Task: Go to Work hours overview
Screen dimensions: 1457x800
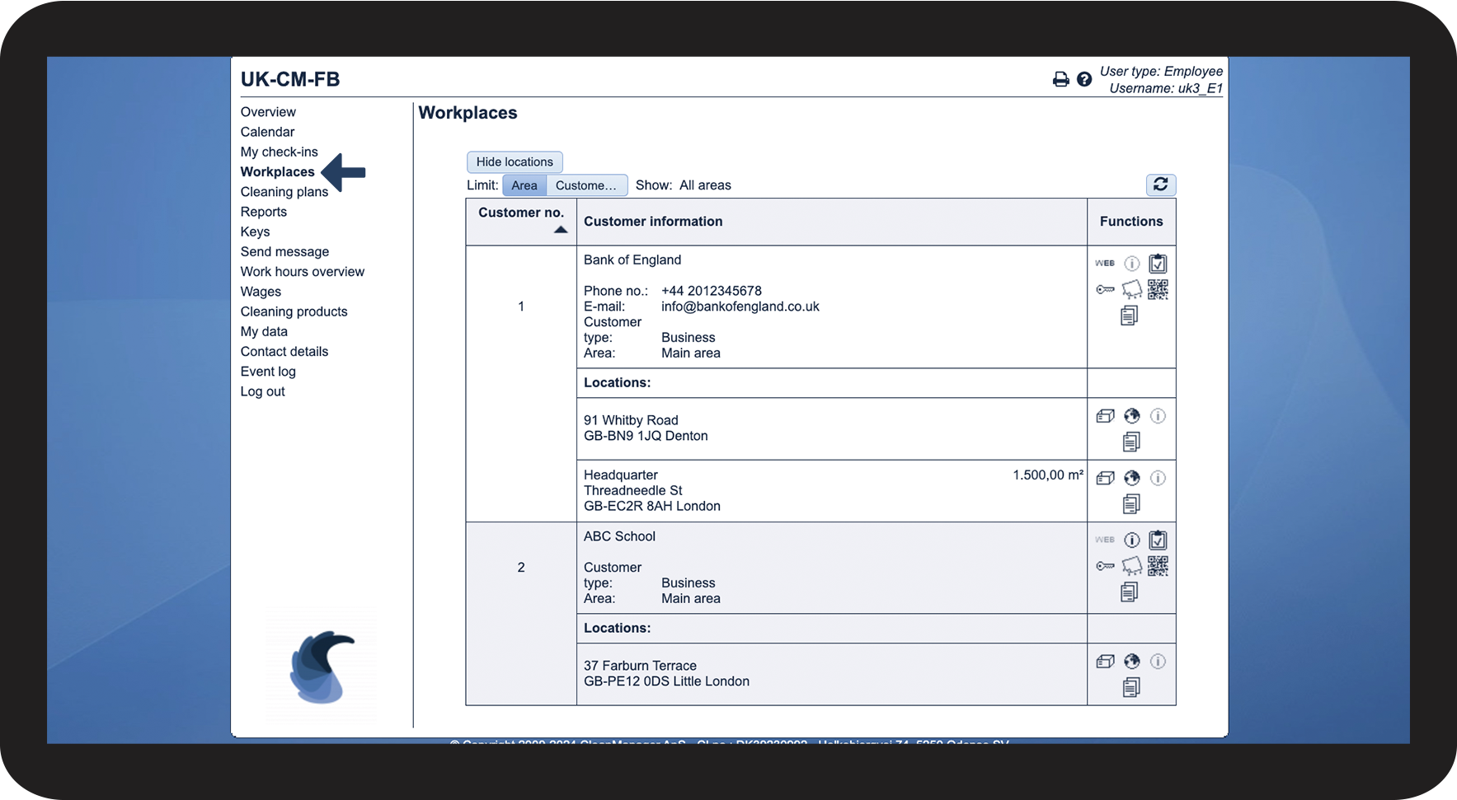Action: pos(303,272)
